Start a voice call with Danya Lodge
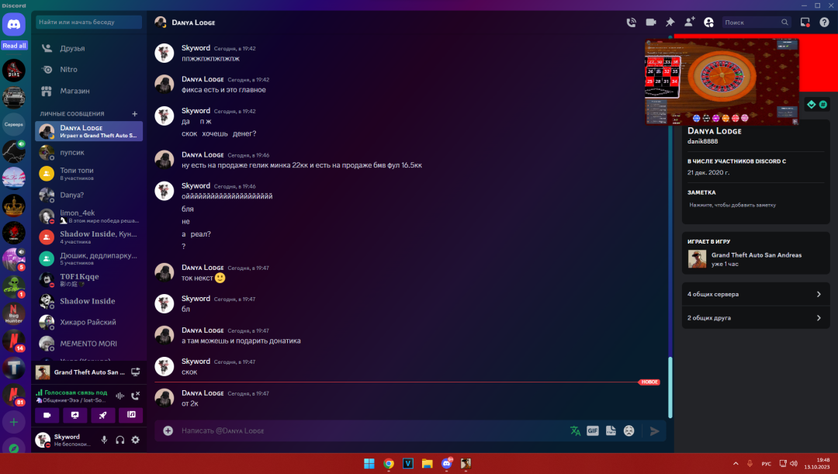The width and height of the screenshot is (838, 474). [x=631, y=22]
